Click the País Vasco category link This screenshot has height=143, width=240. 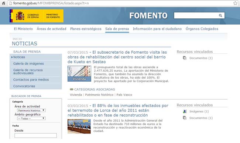click(124, 95)
